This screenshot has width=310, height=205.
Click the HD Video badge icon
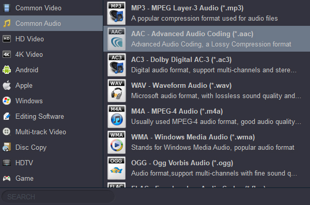click(7, 39)
